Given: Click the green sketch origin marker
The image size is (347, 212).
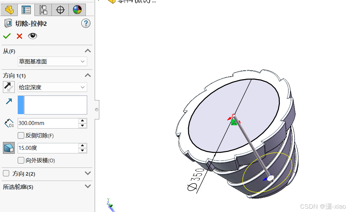Looking at the screenshot, I should 234,122.
